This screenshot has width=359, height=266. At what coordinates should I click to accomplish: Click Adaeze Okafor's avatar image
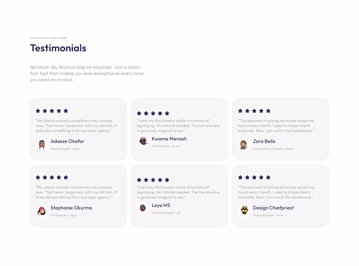pyautogui.click(x=42, y=144)
